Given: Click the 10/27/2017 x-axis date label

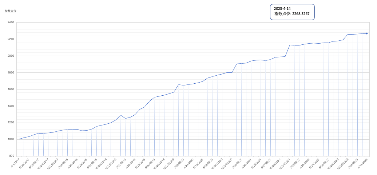Looking at the screenshot, I should (x=43, y=163).
